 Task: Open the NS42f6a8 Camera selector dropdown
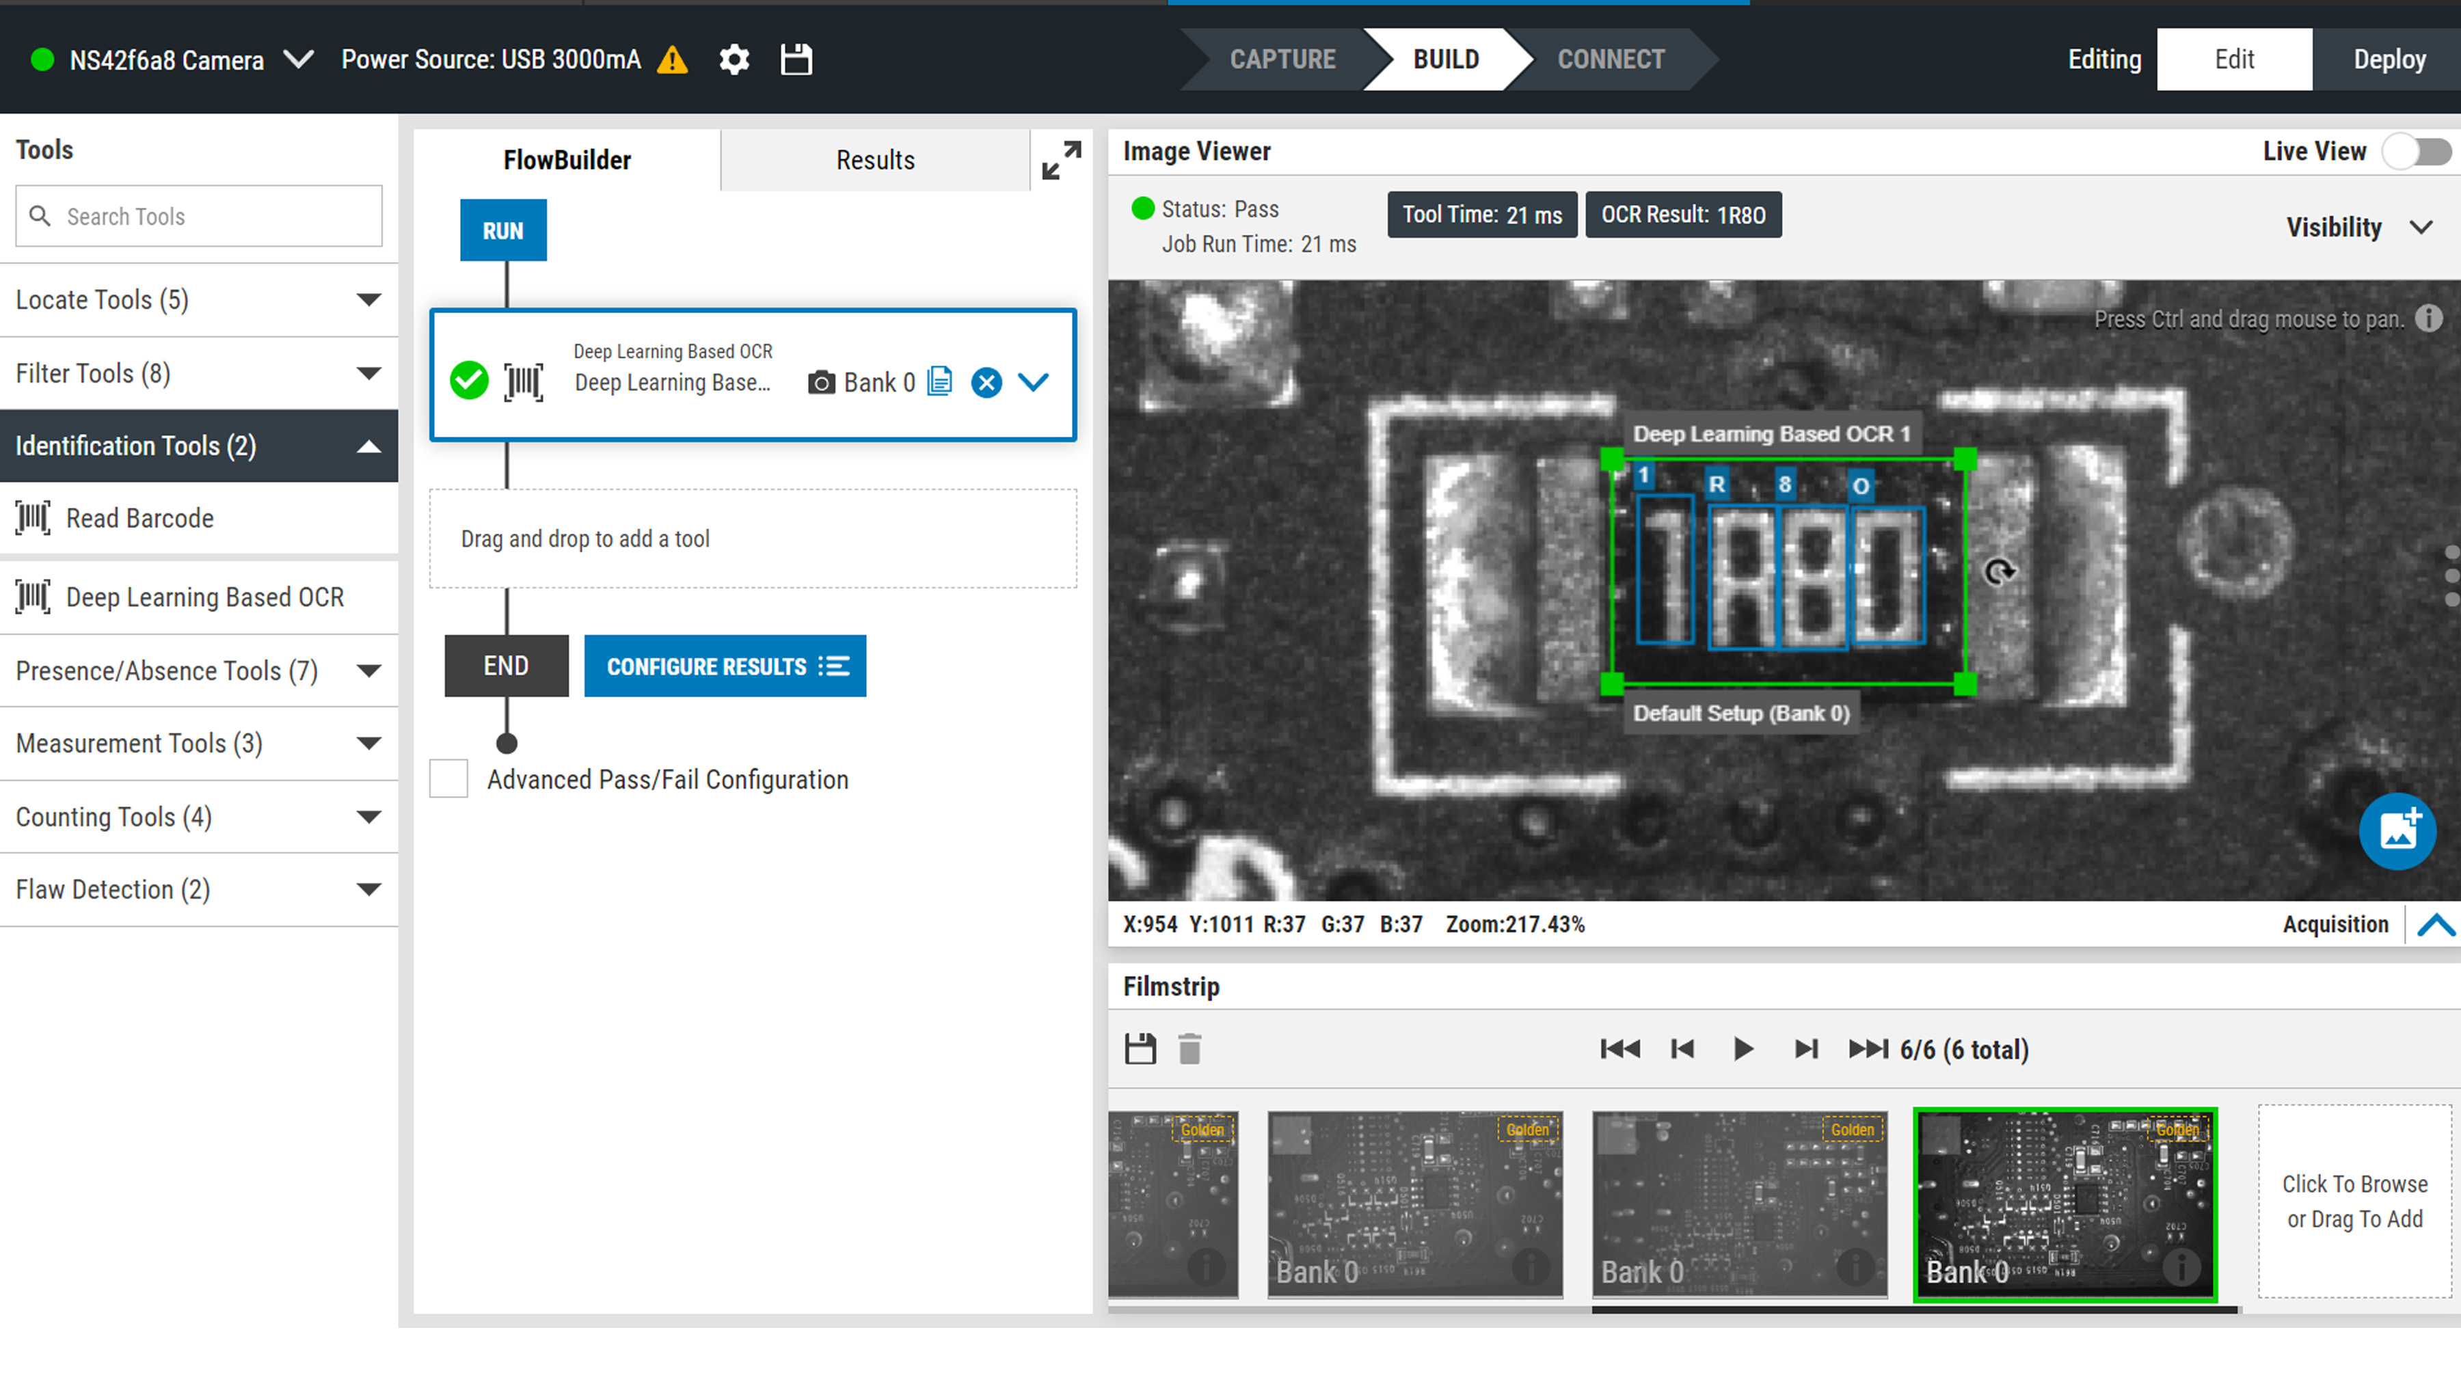click(297, 59)
